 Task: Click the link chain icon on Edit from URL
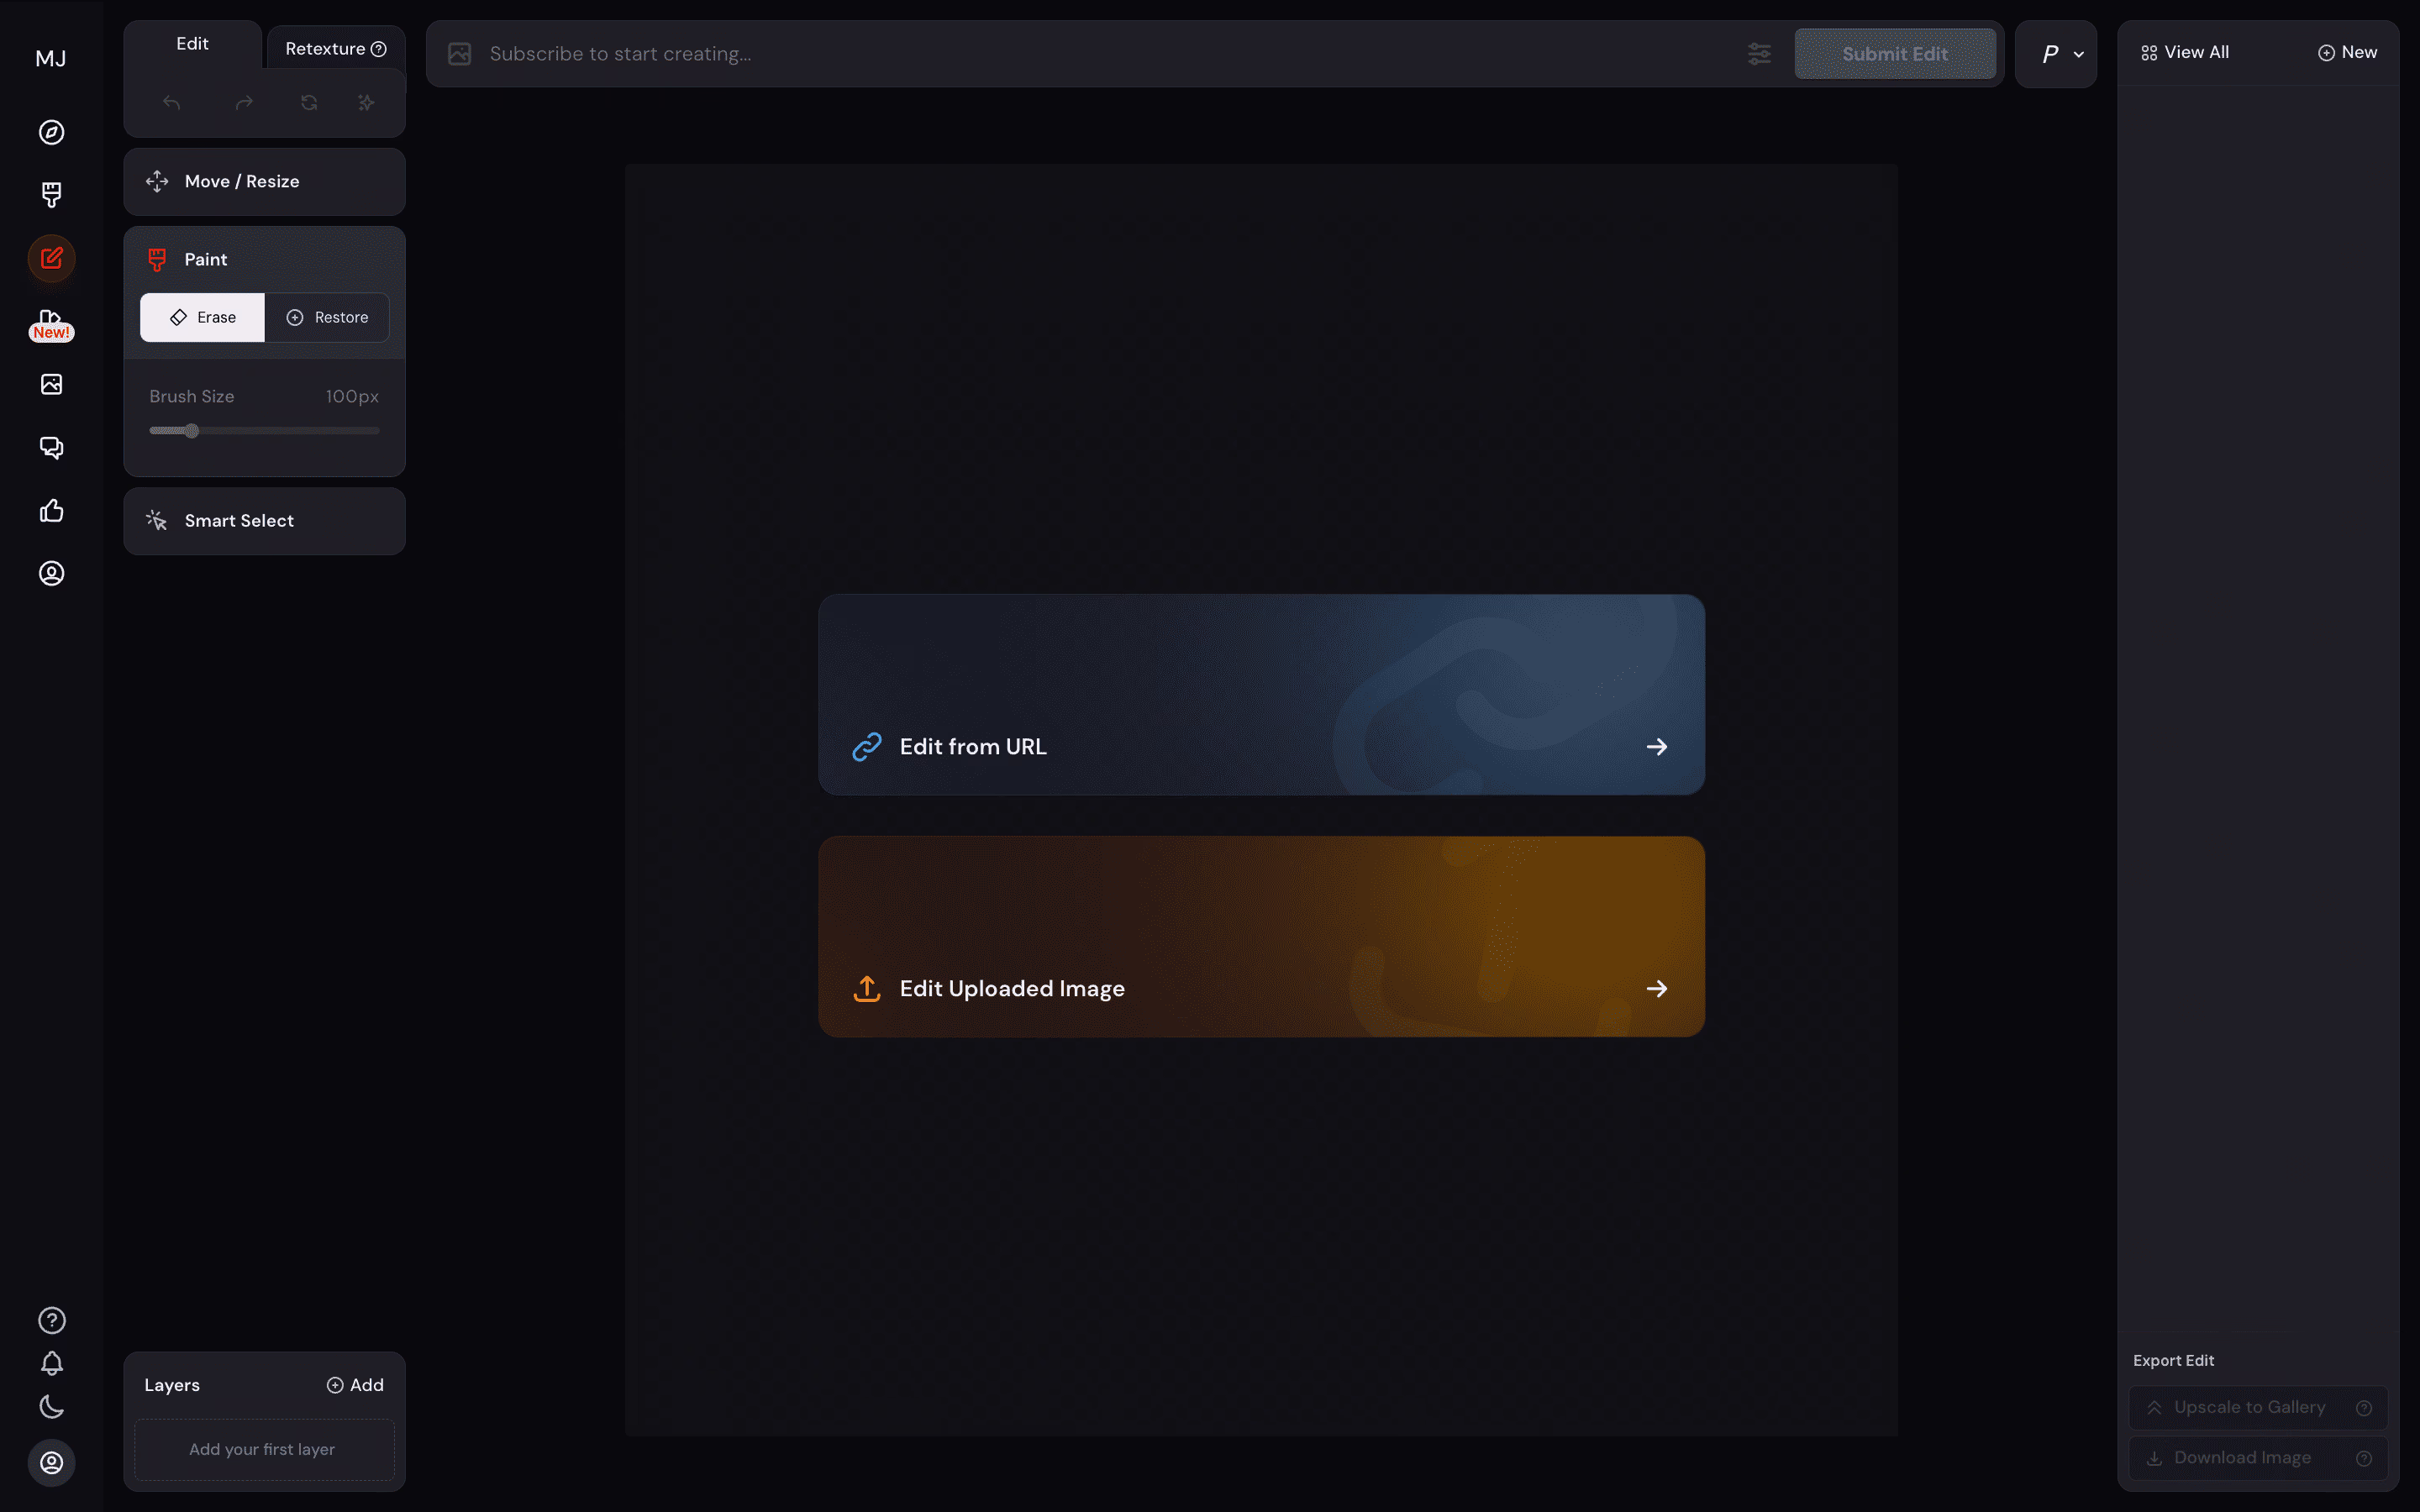[866, 747]
